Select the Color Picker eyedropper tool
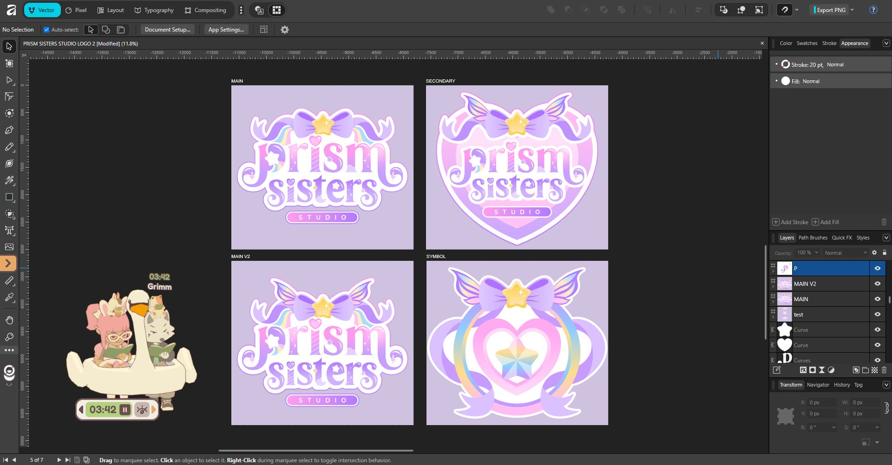This screenshot has width=892, height=465. (x=9, y=297)
